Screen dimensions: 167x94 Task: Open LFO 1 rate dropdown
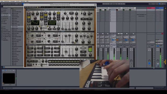pyautogui.click(x=39, y=36)
